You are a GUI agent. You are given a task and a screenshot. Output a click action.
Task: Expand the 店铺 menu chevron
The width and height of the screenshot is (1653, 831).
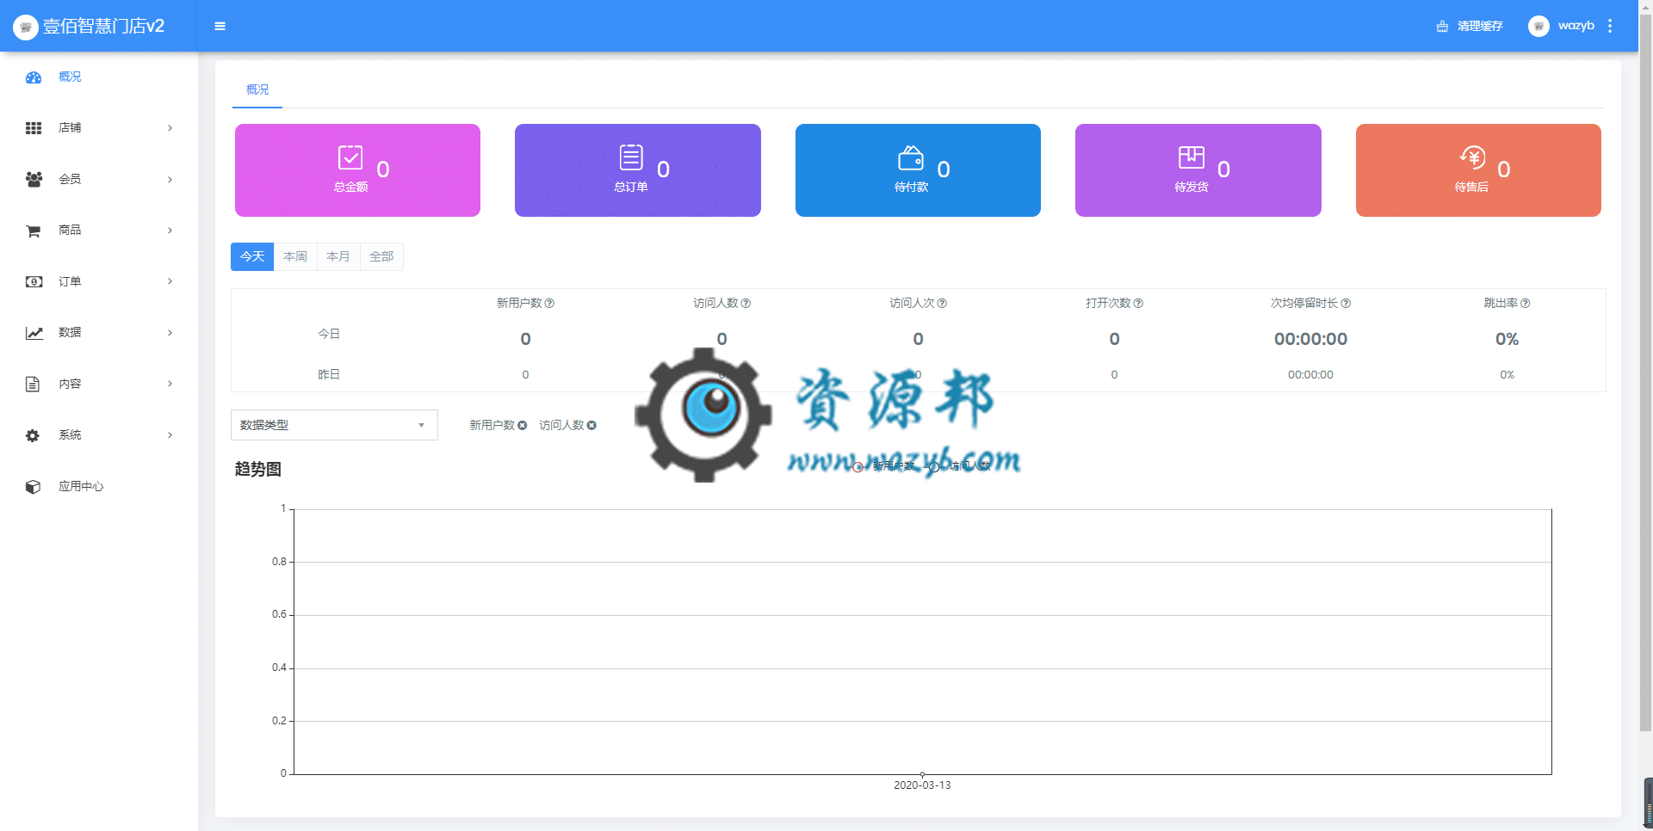click(170, 128)
